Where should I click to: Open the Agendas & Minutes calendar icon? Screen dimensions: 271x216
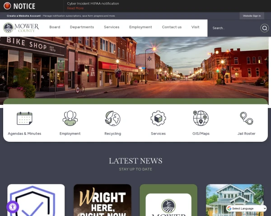coord(24,118)
